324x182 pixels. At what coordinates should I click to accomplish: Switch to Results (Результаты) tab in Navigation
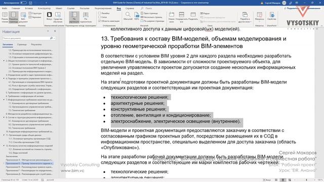pos(36,44)
